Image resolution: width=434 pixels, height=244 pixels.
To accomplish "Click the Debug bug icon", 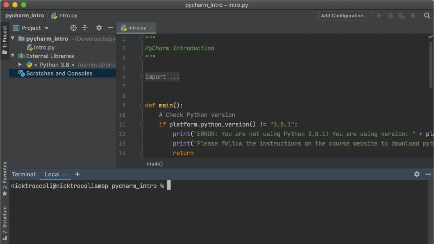I will 390,16.
